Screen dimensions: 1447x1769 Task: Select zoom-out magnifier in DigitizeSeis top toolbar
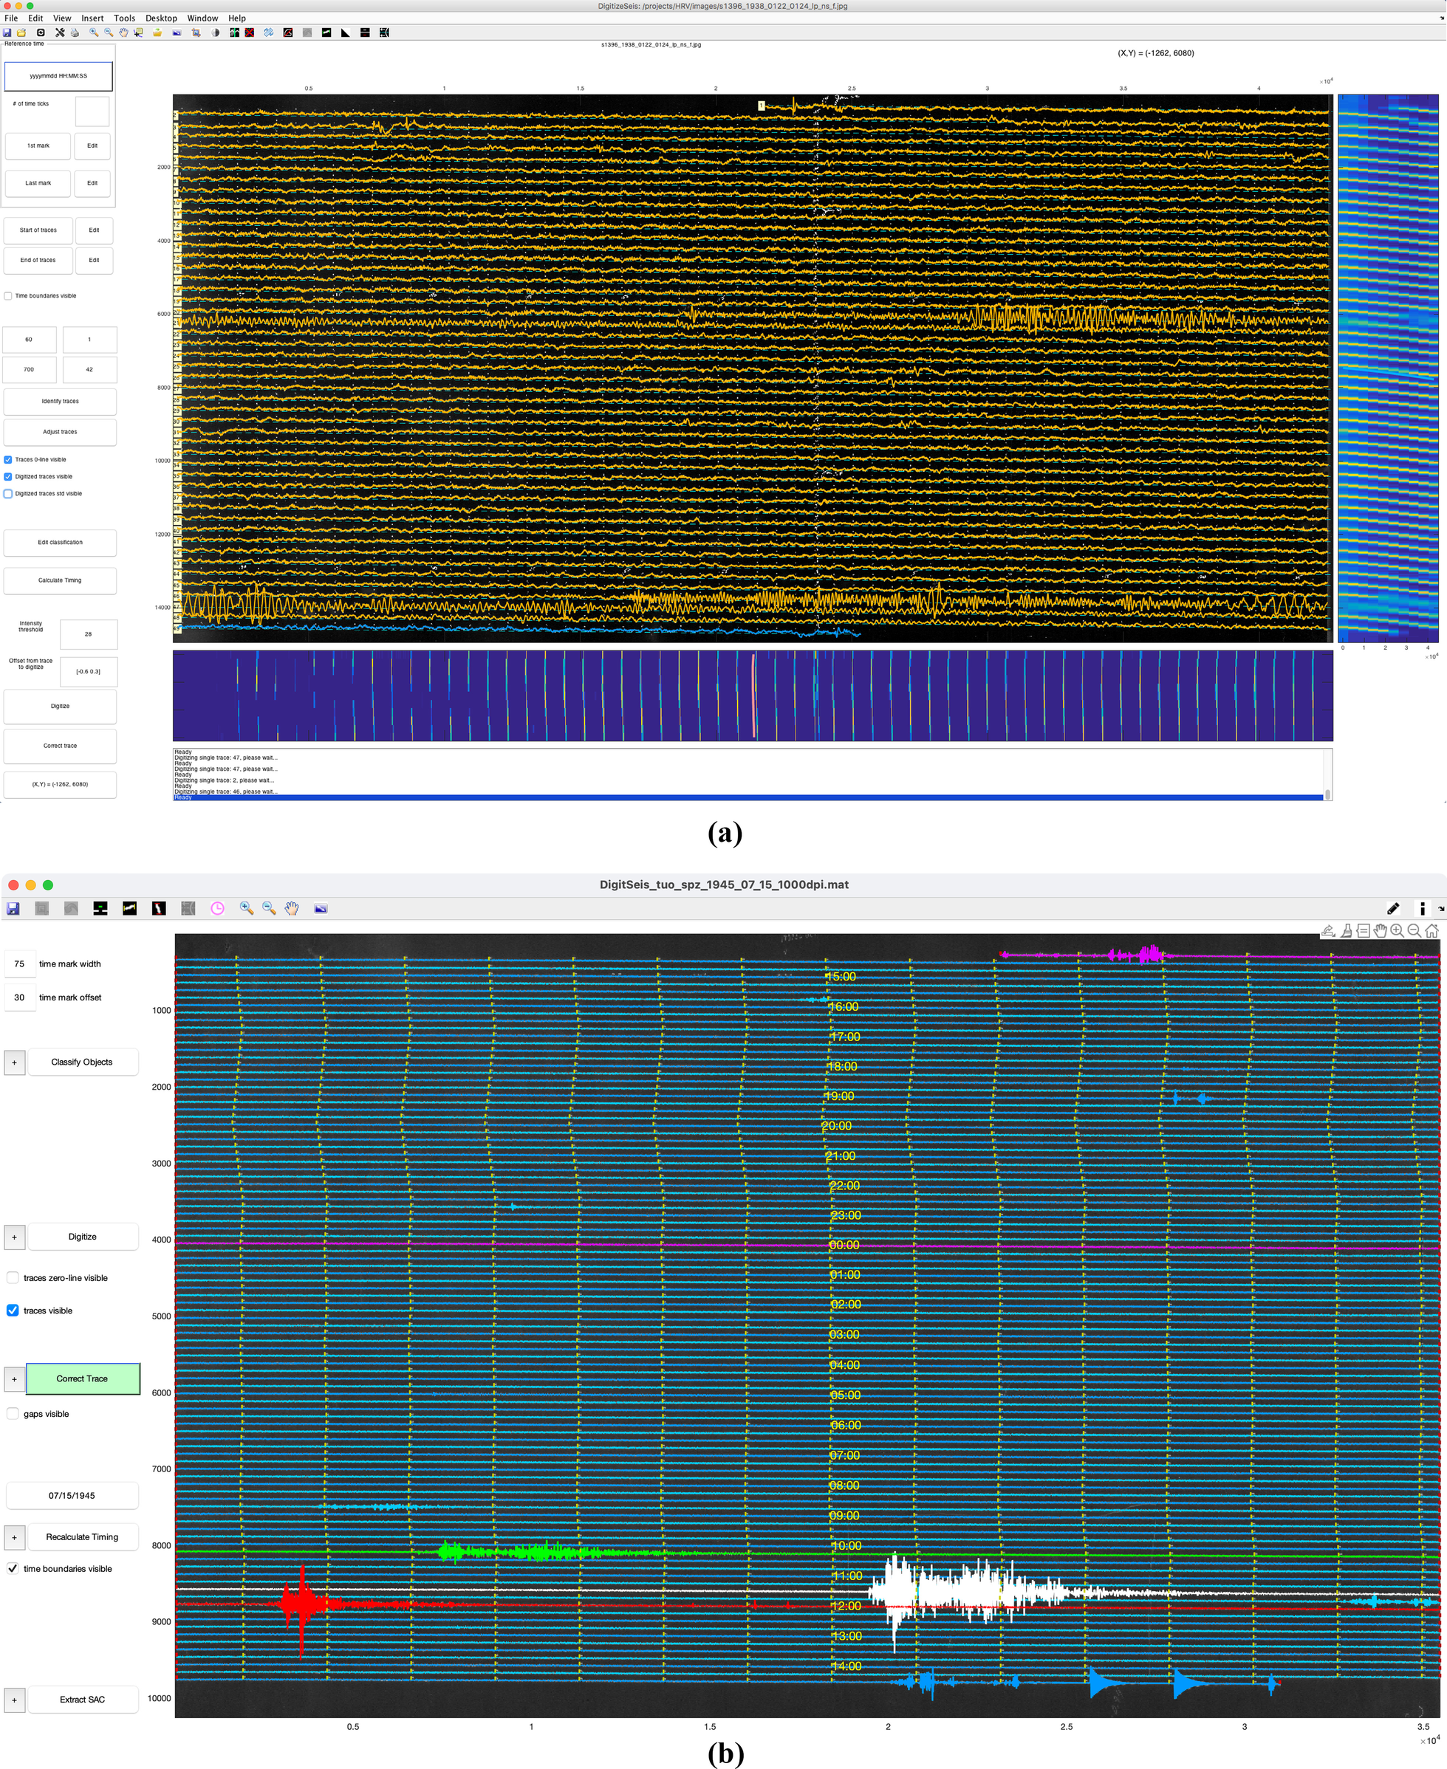[109, 33]
